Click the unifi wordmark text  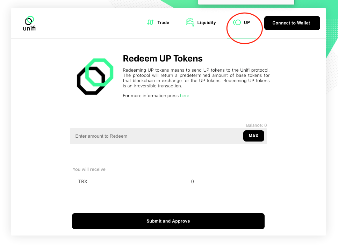tap(29, 28)
